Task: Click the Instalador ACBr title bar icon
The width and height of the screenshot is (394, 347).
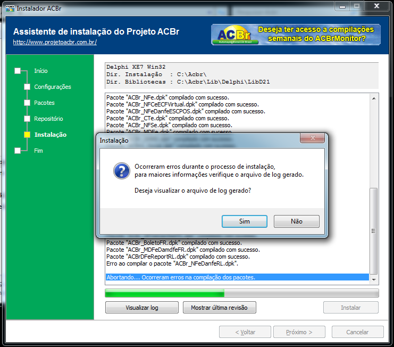Action: (x=10, y=9)
